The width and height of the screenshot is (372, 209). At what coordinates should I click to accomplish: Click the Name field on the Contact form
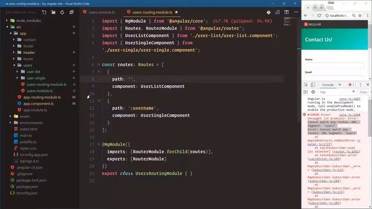click(x=334, y=66)
